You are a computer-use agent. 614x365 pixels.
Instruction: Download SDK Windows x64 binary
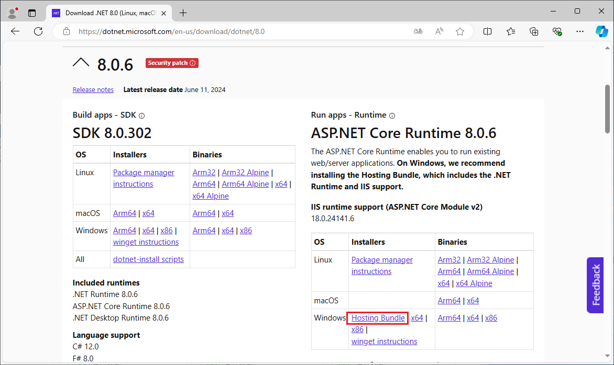click(x=228, y=231)
